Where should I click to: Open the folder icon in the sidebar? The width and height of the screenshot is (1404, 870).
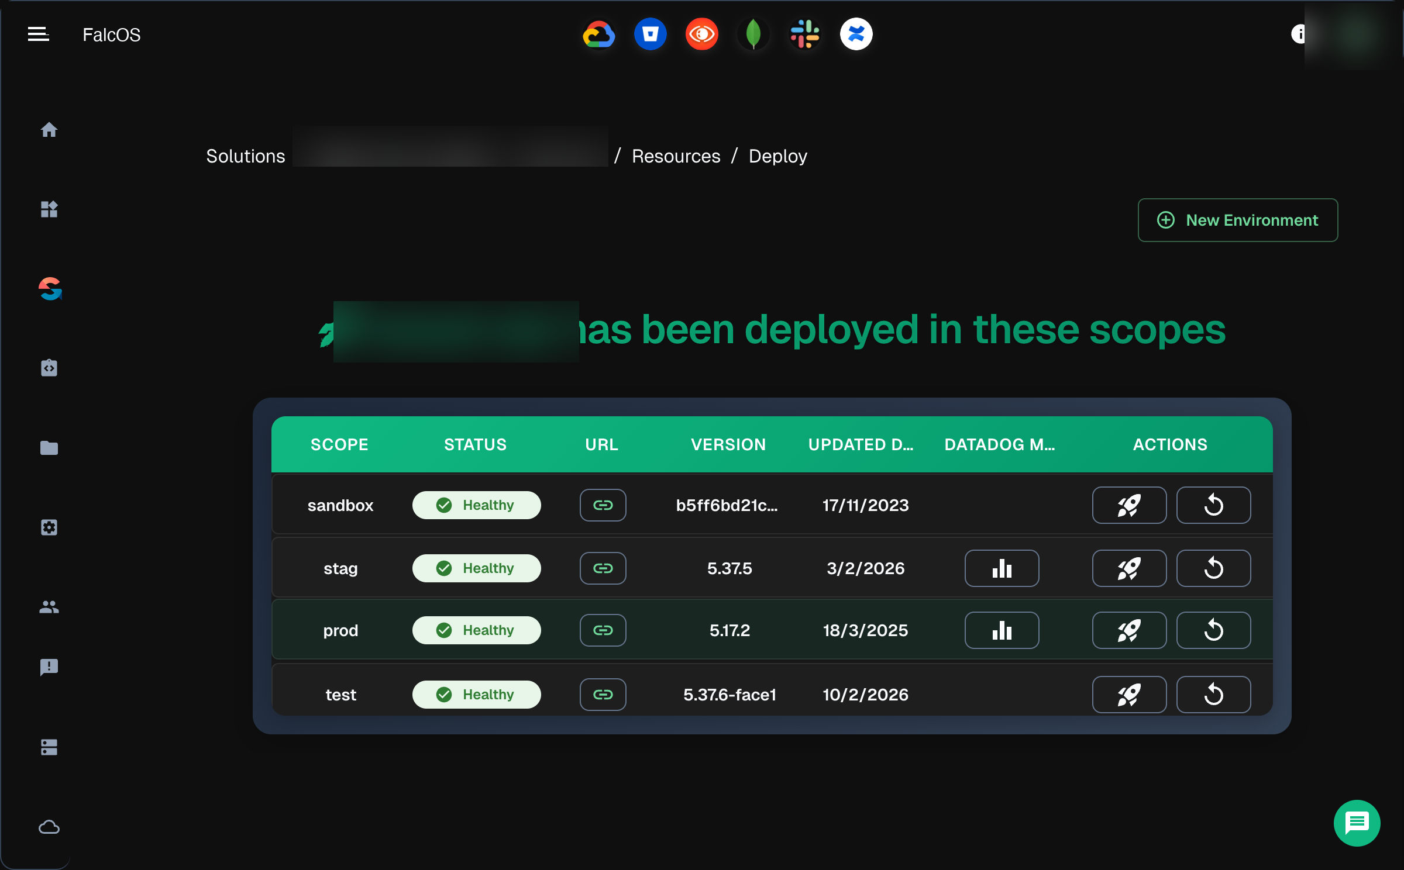coord(49,448)
